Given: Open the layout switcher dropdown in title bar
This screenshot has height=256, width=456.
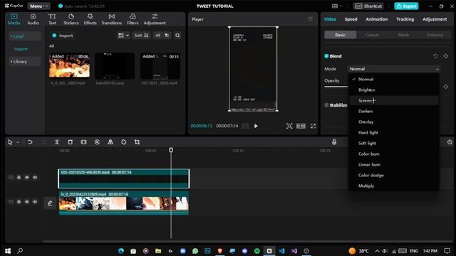Looking at the screenshot, I should [337, 6].
